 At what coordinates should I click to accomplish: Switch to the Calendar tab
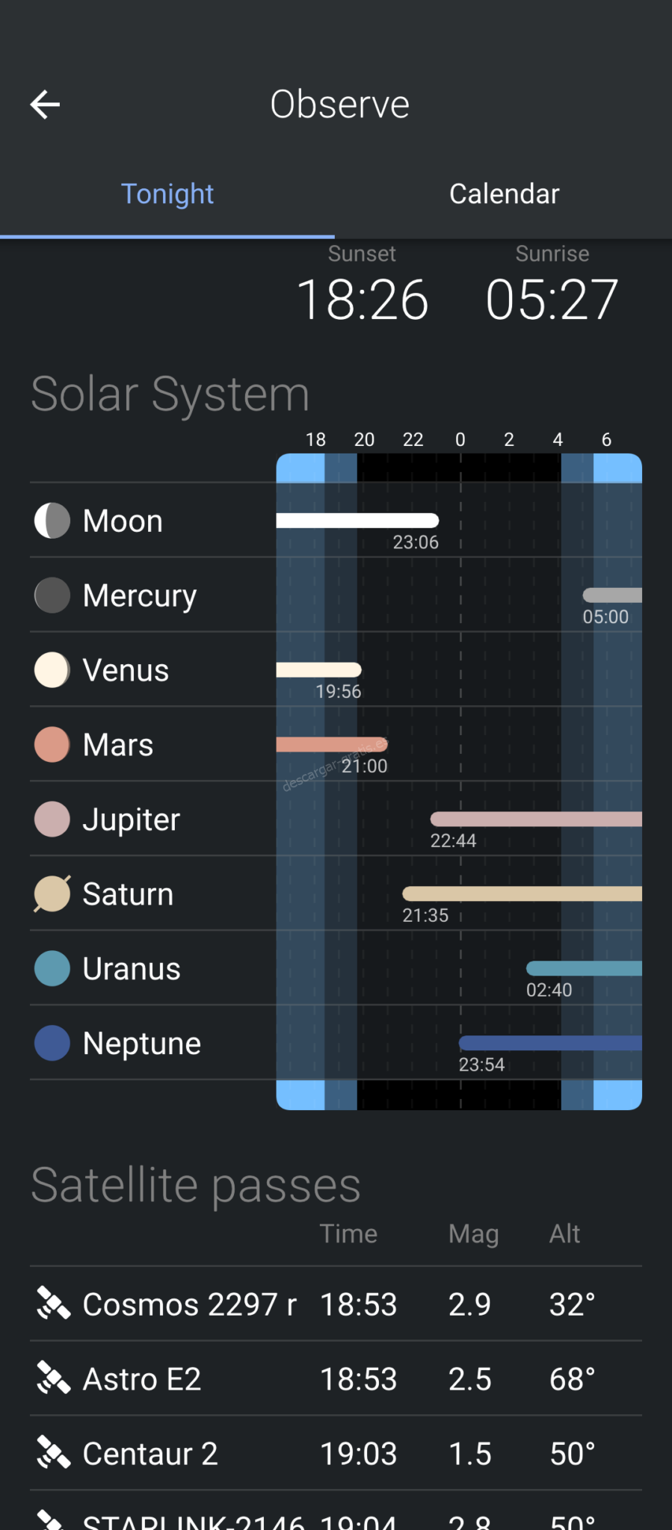pyautogui.click(x=504, y=193)
